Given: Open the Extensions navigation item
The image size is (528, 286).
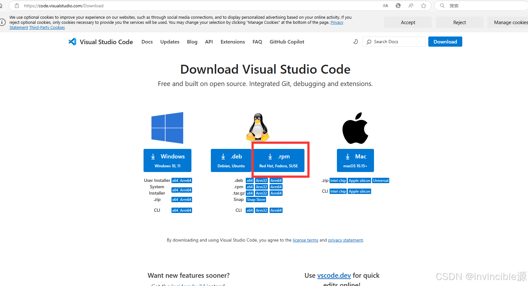Looking at the screenshot, I should (x=233, y=42).
